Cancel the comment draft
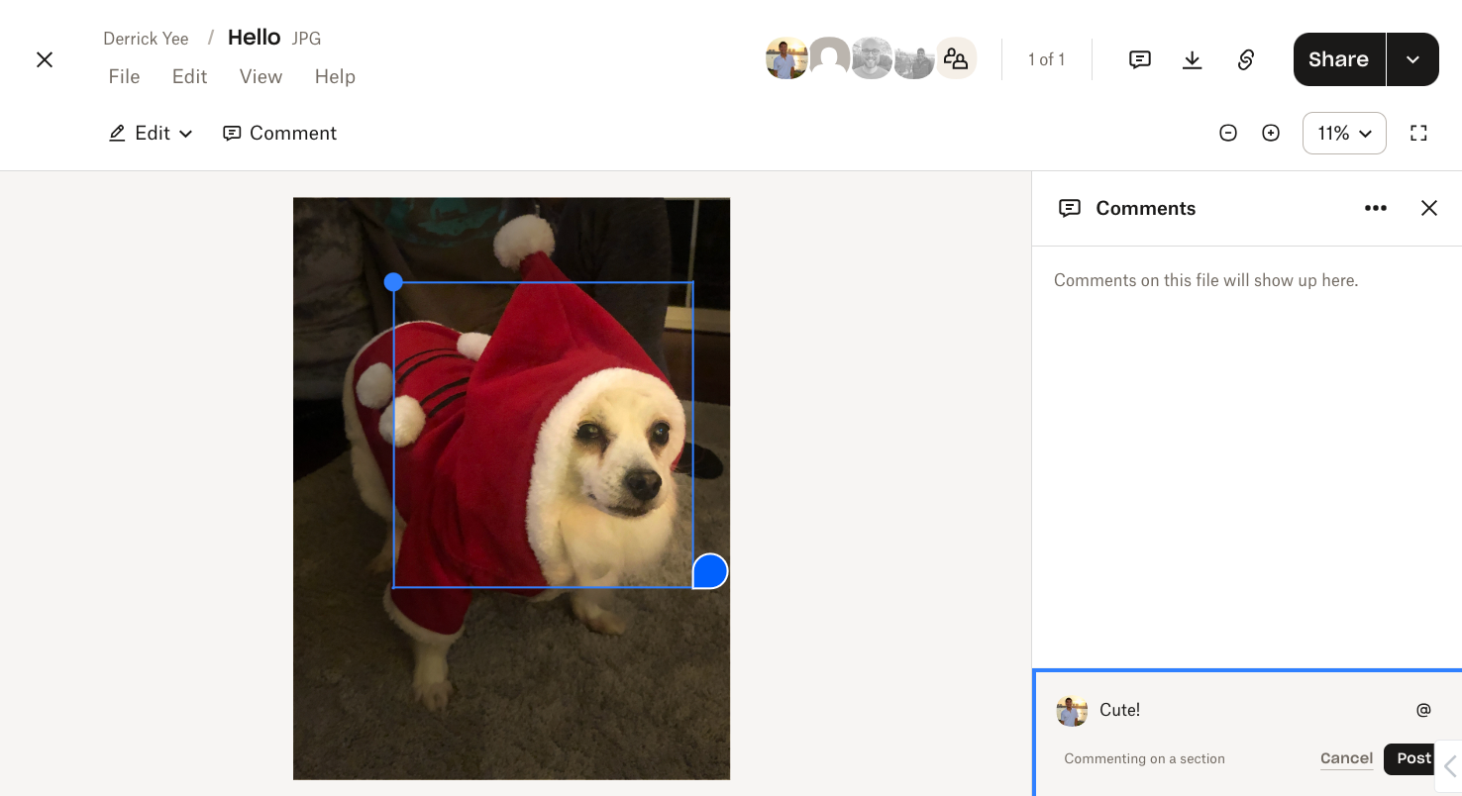The width and height of the screenshot is (1462, 796). (x=1346, y=758)
